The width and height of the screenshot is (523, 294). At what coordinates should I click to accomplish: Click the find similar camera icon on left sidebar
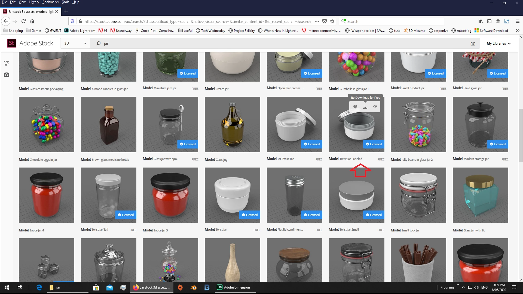pos(7,75)
